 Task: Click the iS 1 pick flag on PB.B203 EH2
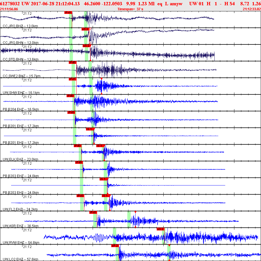point(103,179)
